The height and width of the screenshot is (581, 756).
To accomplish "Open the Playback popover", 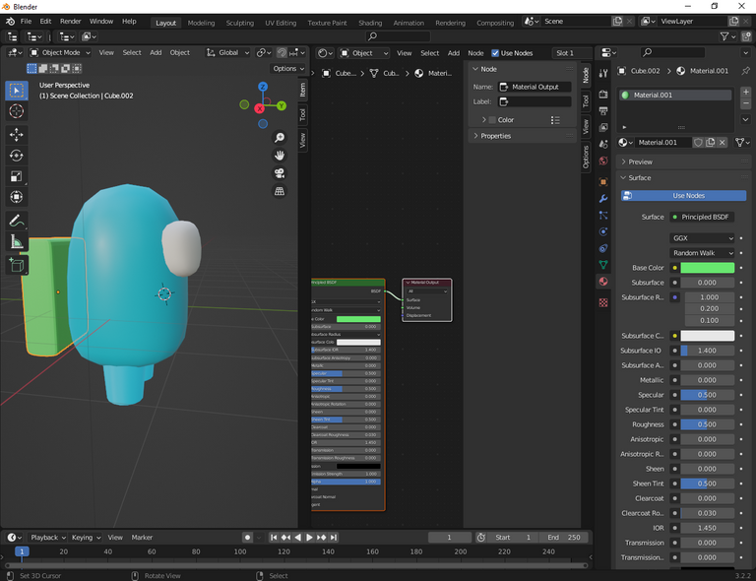I will [47, 537].
